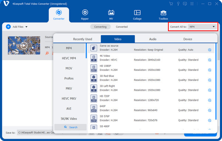
Task: Click the format category list scrollbar
Action: point(86,51)
